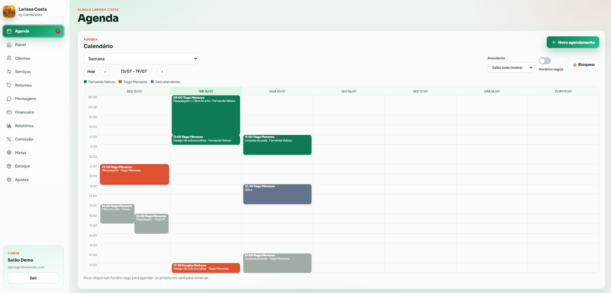The height and width of the screenshot is (293, 611).
Task: Click the Bloquear button
Action: 583,65
